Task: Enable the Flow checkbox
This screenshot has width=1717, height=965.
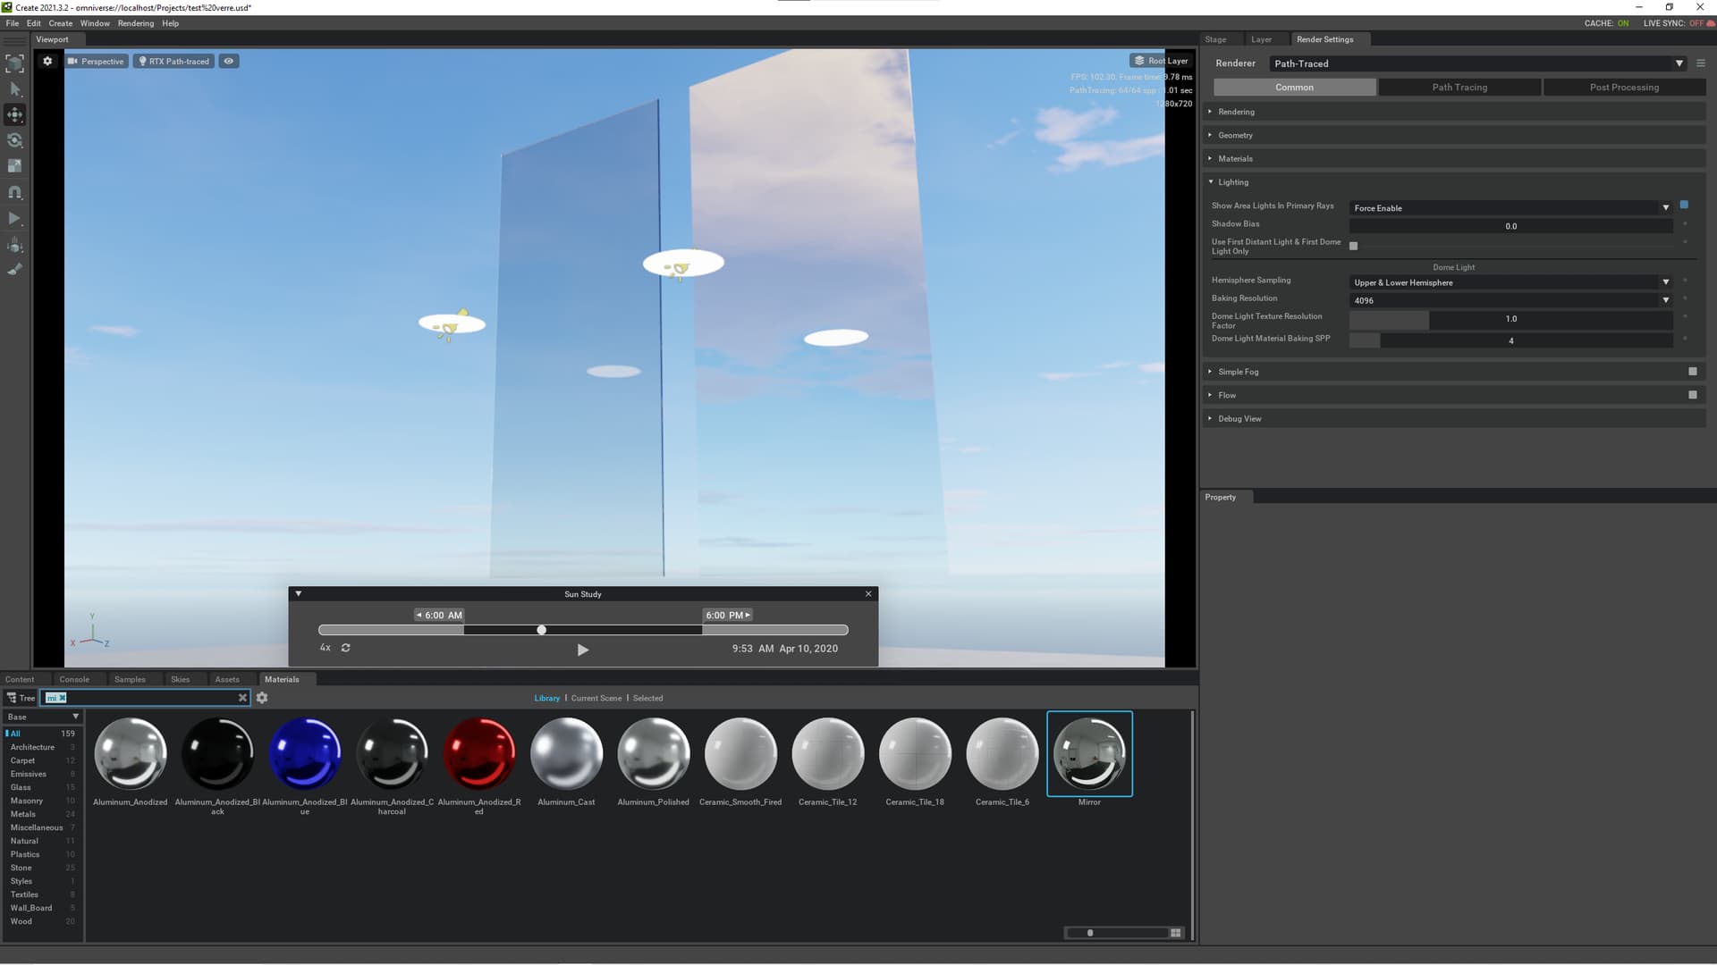Action: [x=1692, y=395]
